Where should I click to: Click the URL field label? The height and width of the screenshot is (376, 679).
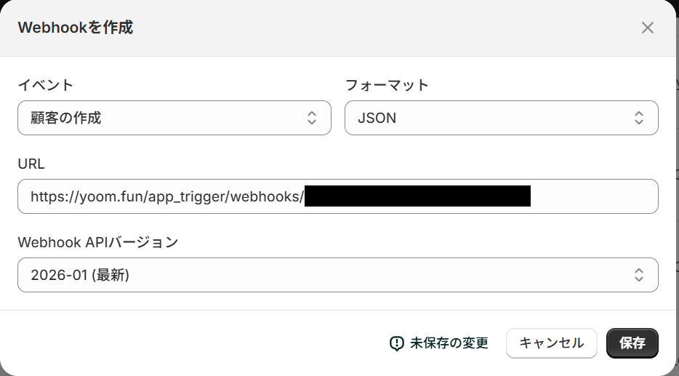pos(31,164)
